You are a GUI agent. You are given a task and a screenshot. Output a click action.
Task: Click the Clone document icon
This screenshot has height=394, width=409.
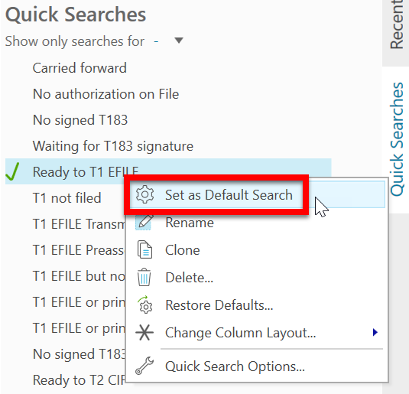pos(144,249)
